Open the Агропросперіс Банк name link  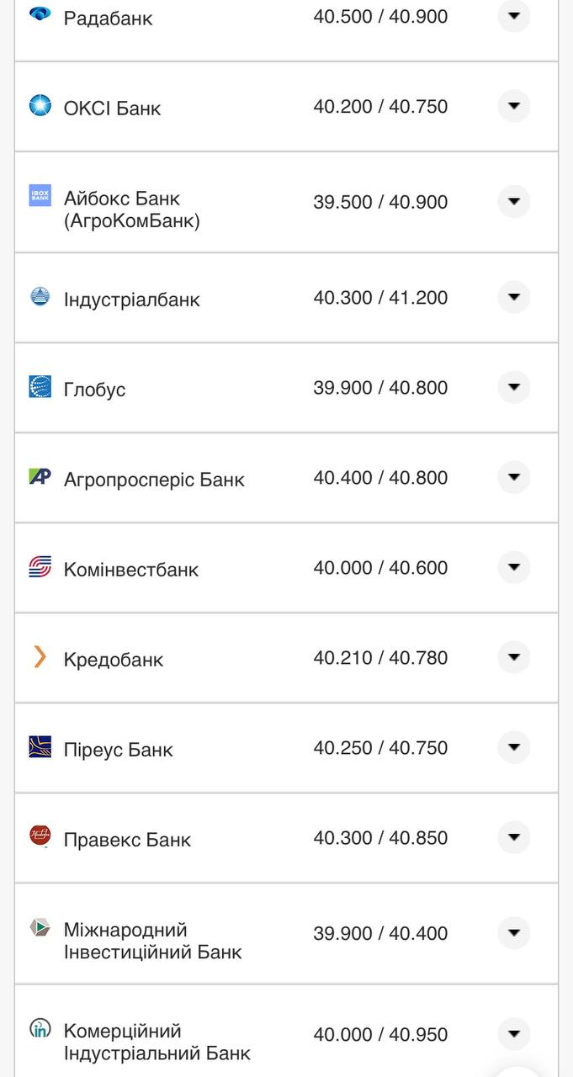point(154,480)
